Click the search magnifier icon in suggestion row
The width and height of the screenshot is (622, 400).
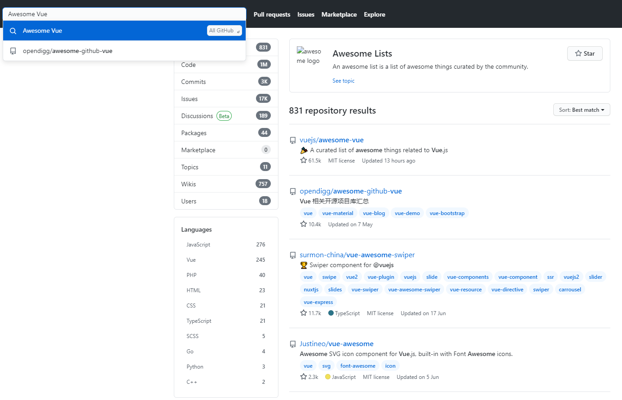(13, 31)
